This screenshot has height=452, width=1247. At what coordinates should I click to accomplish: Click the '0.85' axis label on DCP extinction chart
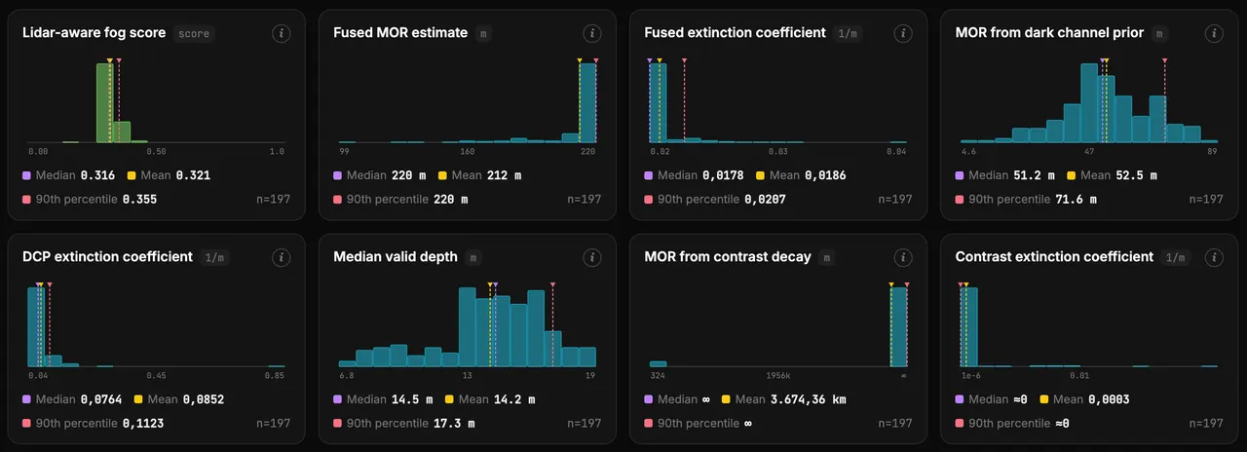[x=275, y=375]
